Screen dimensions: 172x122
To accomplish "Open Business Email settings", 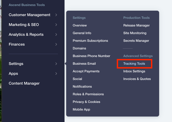I will click(84, 64).
